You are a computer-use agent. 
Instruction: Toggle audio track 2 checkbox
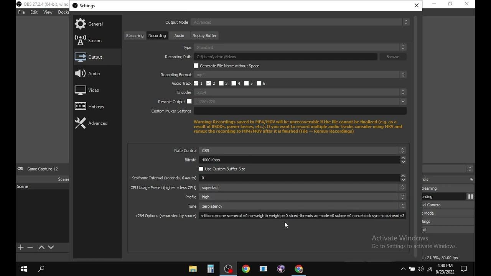point(209,83)
